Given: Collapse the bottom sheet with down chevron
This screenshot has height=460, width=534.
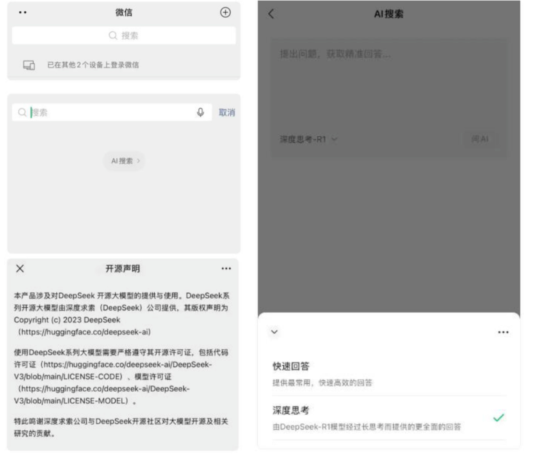Looking at the screenshot, I should coord(274,332).
